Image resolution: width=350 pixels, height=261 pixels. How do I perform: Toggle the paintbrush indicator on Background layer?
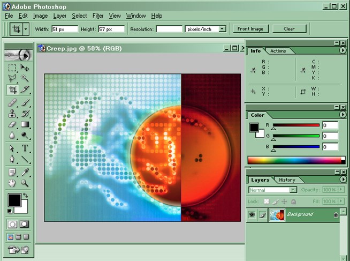point(263,214)
